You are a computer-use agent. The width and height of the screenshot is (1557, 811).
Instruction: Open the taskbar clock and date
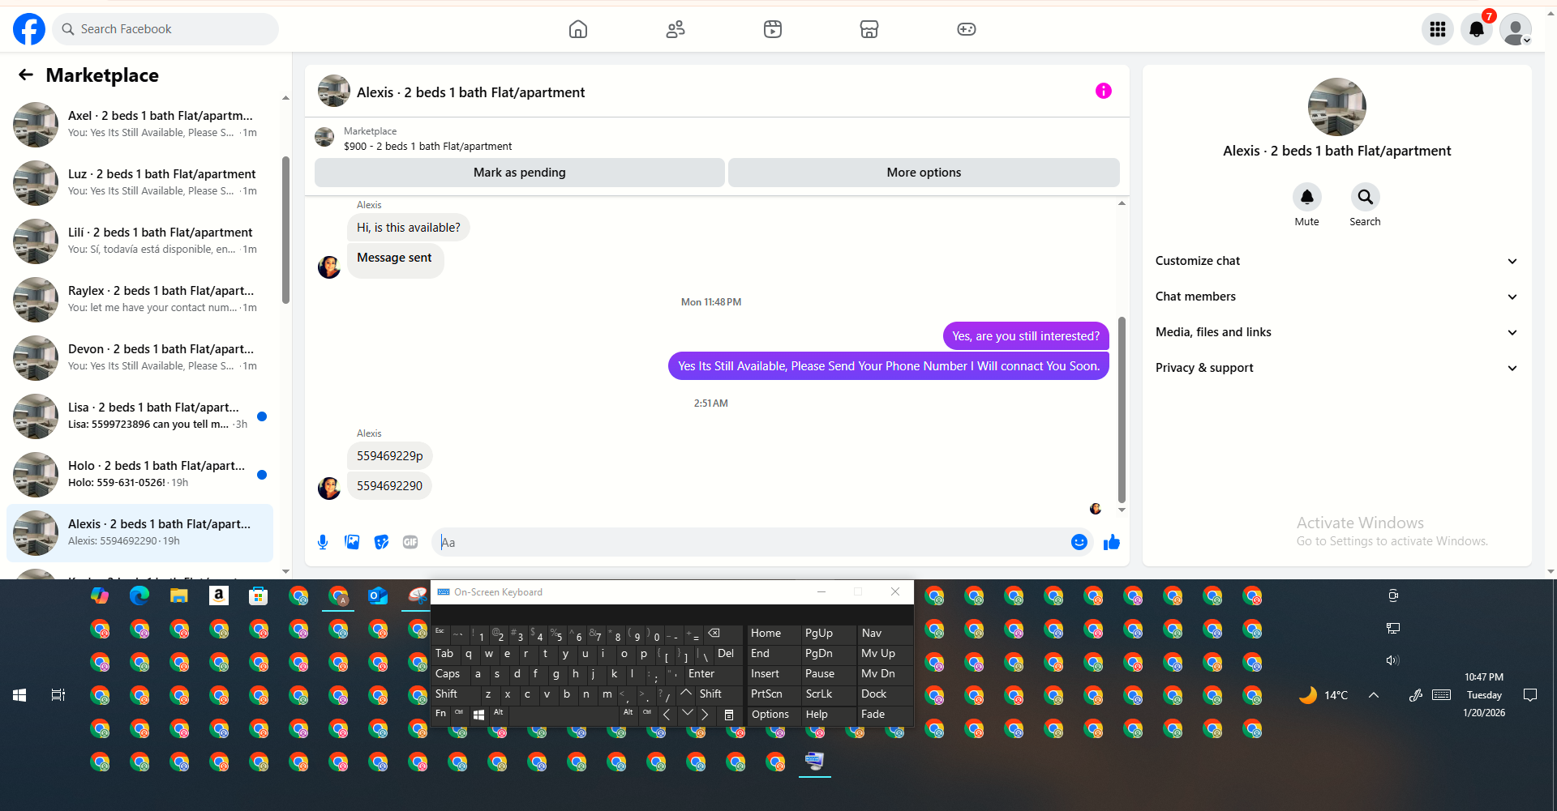tap(1484, 695)
